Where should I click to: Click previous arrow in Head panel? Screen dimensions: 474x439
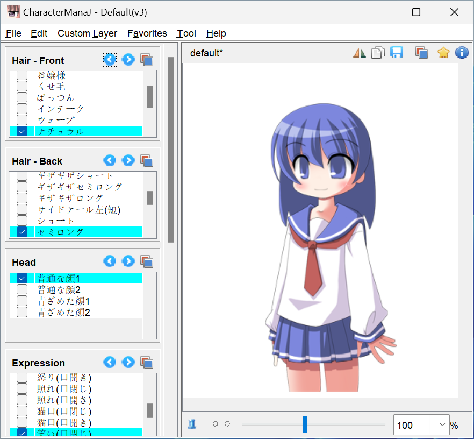click(x=110, y=261)
